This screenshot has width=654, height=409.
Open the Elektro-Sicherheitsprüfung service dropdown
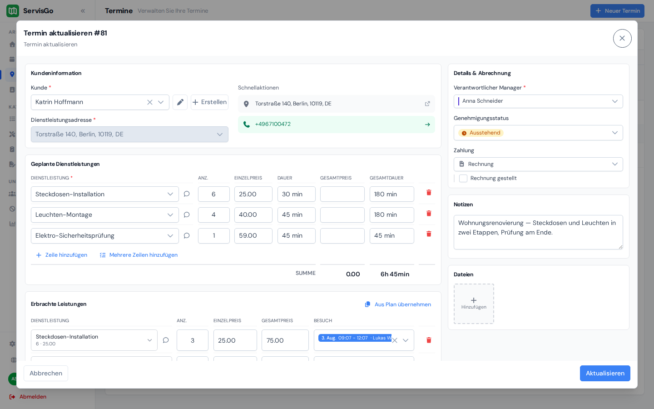[105, 236]
